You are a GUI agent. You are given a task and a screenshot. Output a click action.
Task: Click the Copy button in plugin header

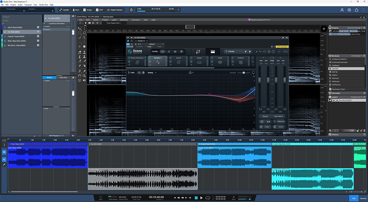pyautogui.click(x=149, y=47)
